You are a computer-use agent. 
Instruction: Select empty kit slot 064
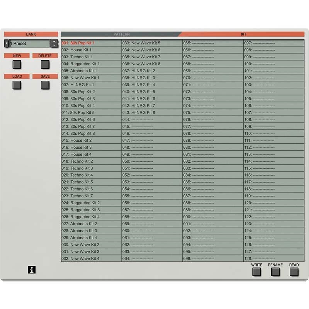point(152,258)
